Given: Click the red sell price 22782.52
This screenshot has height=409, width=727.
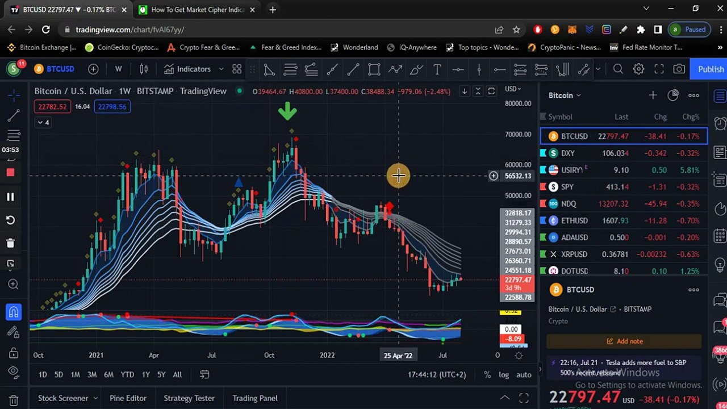Looking at the screenshot, I should [x=53, y=106].
